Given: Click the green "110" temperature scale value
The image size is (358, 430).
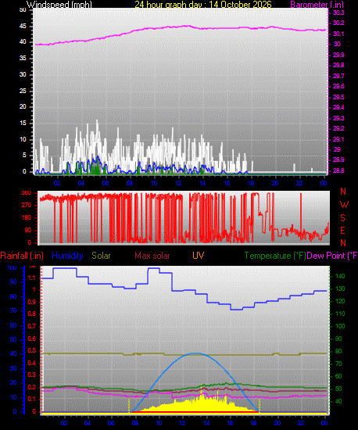Looking at the screenshot, I should 340,314.
